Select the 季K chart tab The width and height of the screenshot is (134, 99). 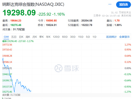tap(42, 37)
